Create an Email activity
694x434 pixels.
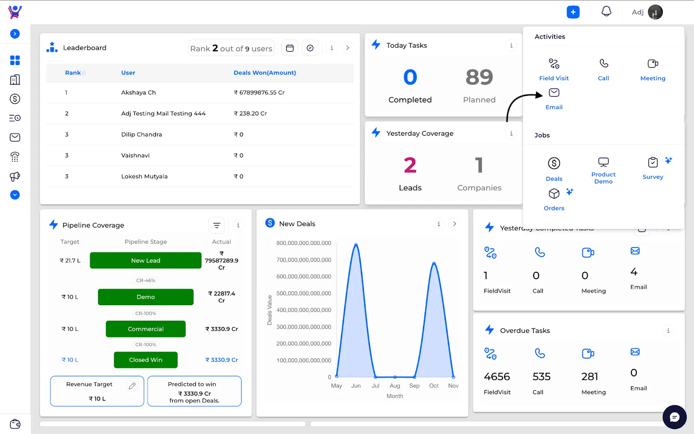pyautogui.click(x=554, y=99)
